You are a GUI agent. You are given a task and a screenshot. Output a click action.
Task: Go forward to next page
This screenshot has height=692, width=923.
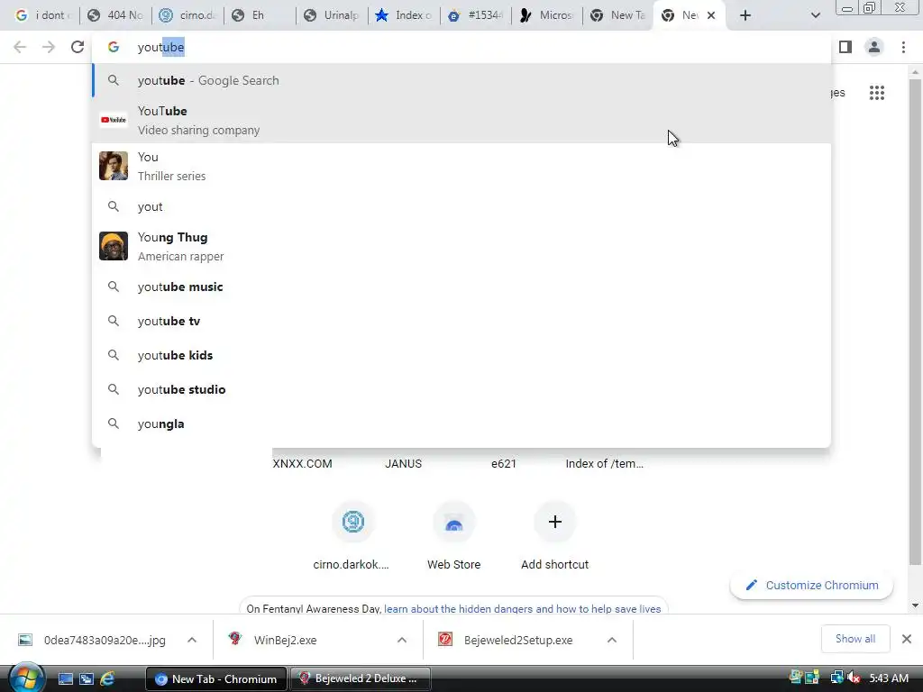tap(49, 47)
